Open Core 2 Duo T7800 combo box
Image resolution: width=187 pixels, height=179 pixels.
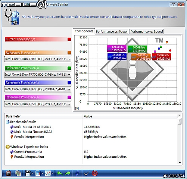coord(38,59)
